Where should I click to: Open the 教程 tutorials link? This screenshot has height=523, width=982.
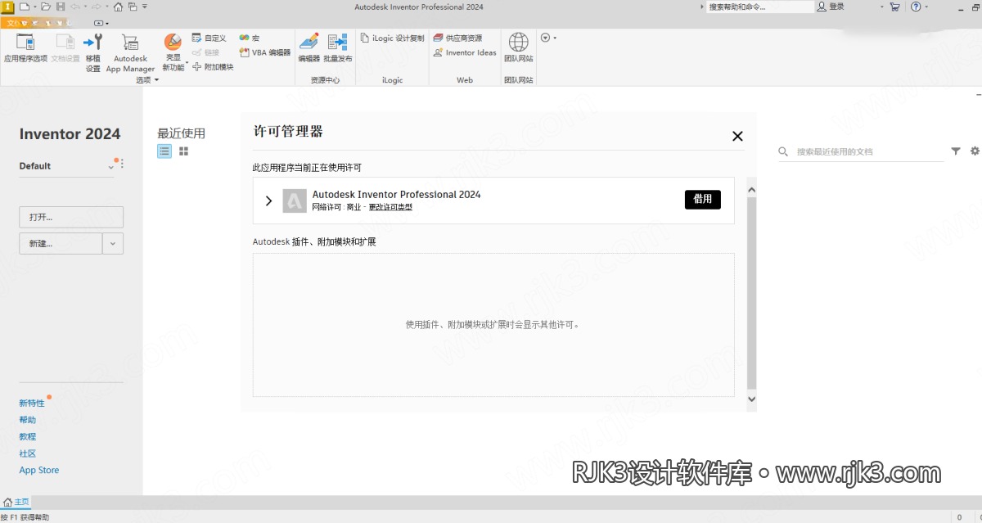28,437
